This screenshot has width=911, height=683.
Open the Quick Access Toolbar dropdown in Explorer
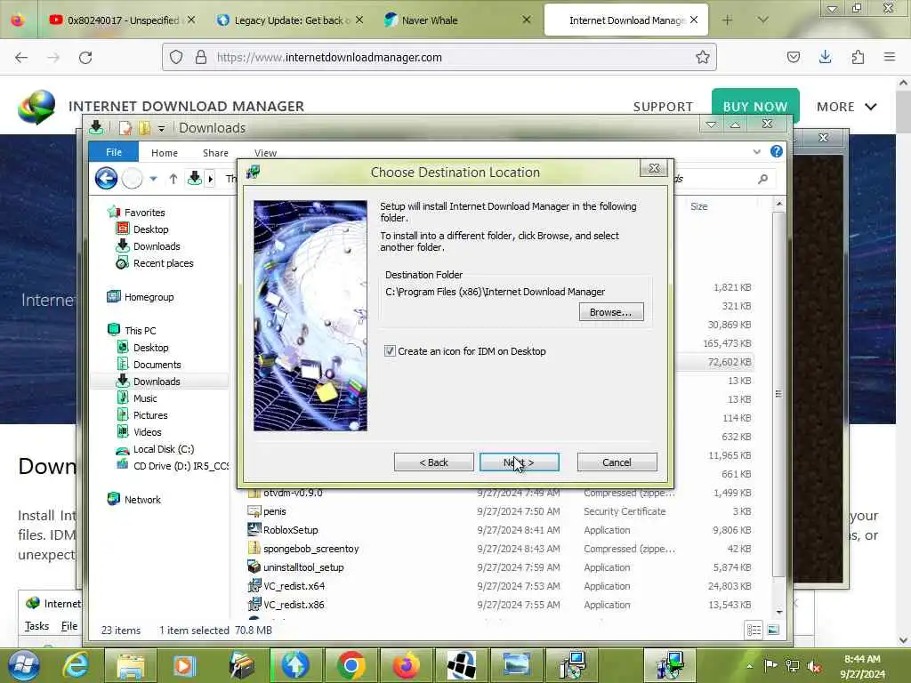click(161, 128)
